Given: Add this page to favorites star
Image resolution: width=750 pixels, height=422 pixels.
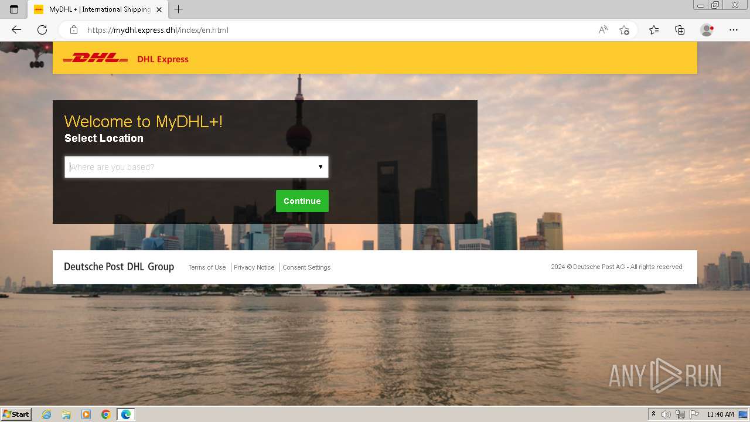Looking at the screenshot, I should [x=624, y=30].
